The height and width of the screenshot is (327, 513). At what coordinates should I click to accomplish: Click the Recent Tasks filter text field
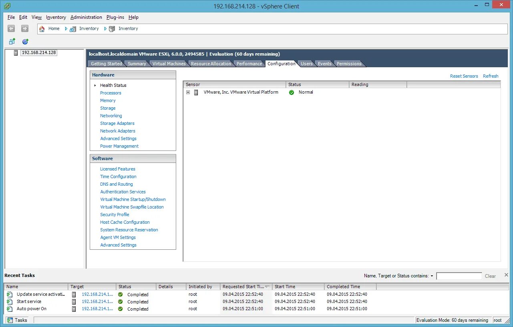coord(459,276)
